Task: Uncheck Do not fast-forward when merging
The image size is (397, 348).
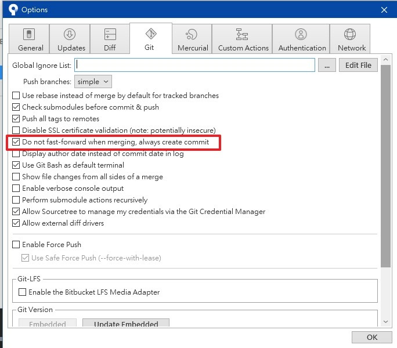Action: coord(16,142)
